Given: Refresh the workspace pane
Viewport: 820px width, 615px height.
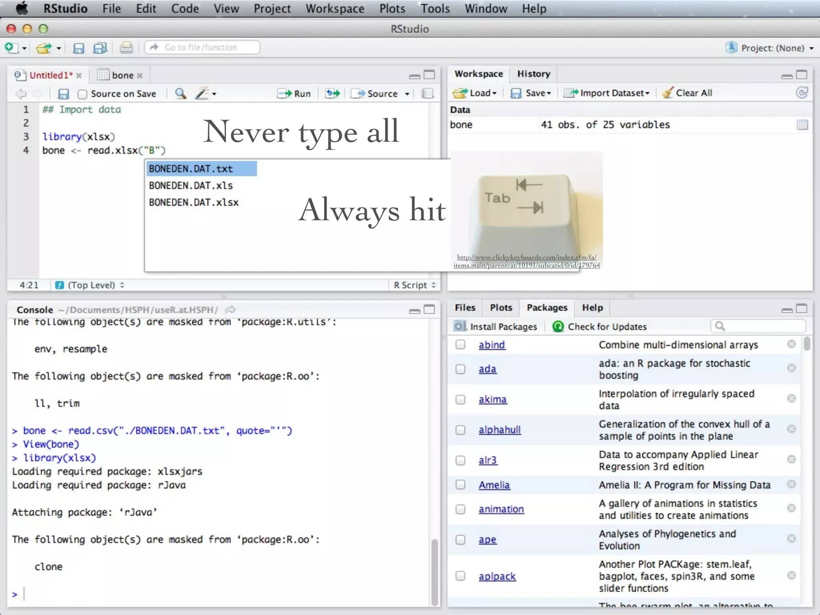Looking at the screenshot, I should (802, 93).
